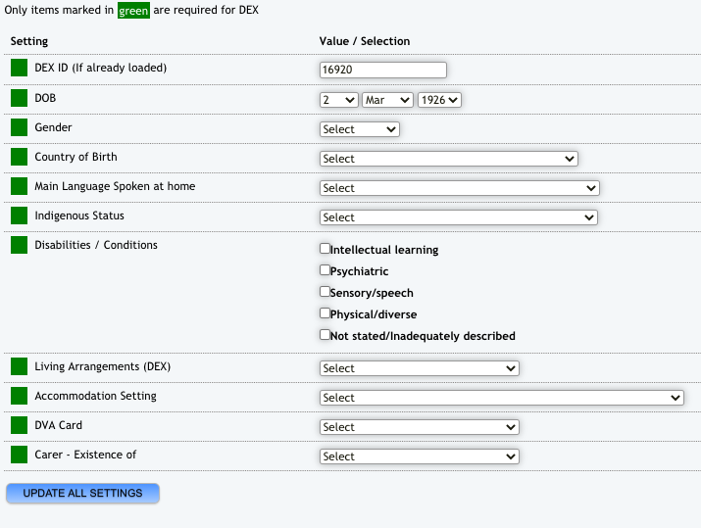701x528 pixels.
Task: Click the green square next to DVA Card
Action: pos(19,425)
